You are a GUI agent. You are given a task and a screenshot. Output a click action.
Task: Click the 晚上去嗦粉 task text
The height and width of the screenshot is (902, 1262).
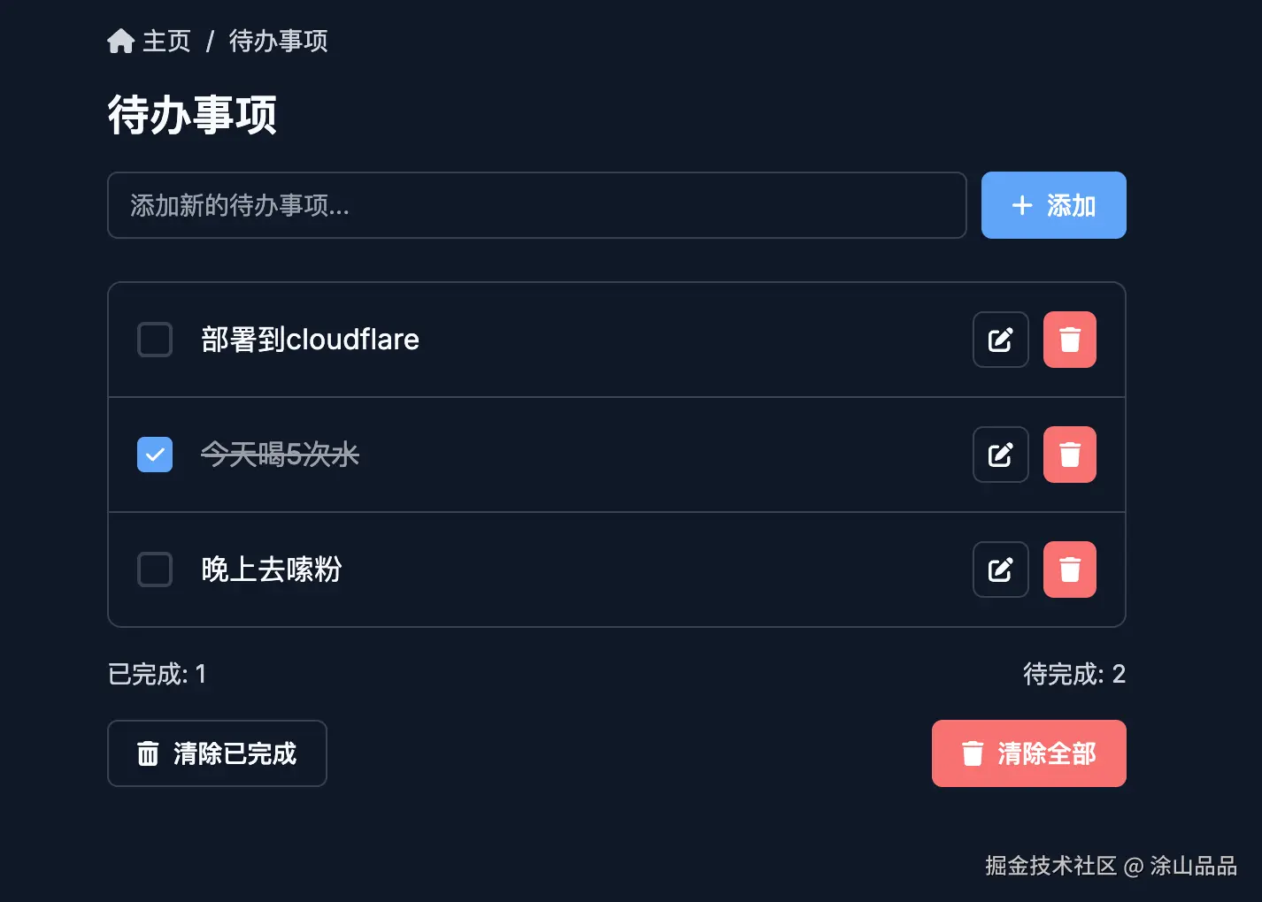[271, 569]
